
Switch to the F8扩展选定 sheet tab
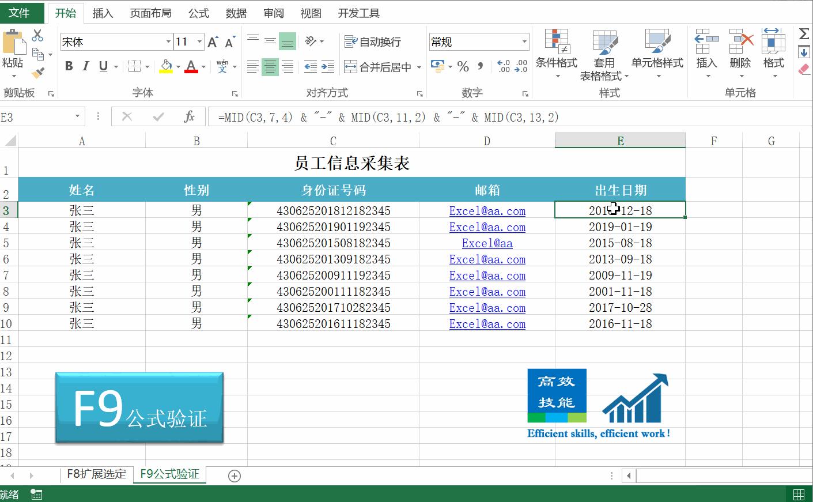click(x=96, y=474)
